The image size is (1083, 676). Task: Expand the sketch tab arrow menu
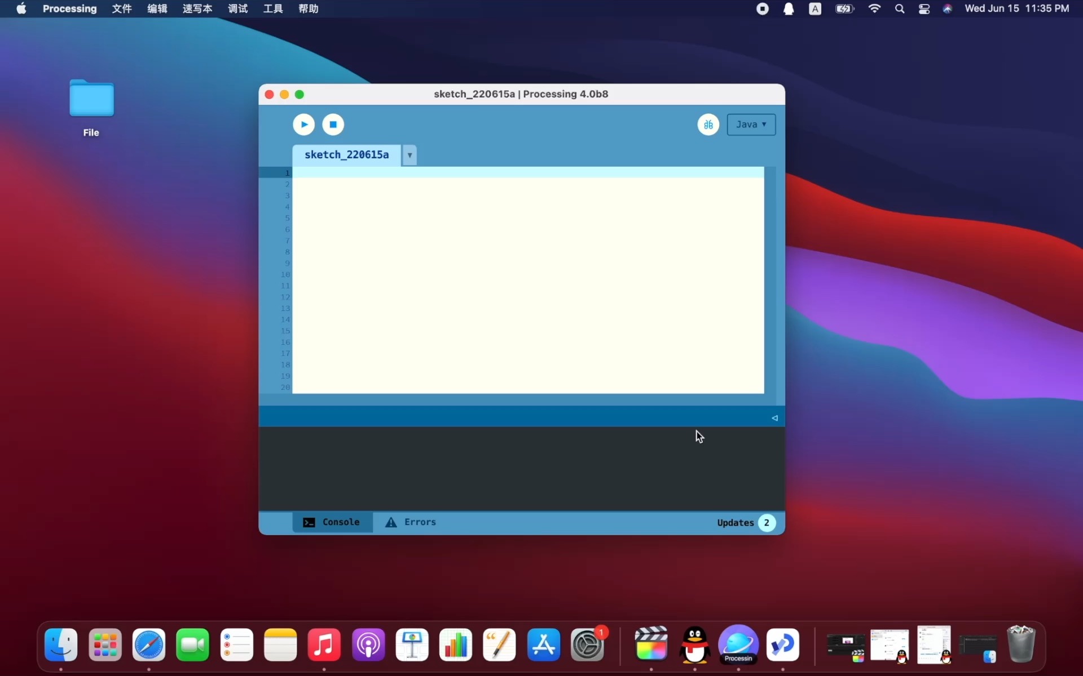pyautogui.click(x=410, y=155)
